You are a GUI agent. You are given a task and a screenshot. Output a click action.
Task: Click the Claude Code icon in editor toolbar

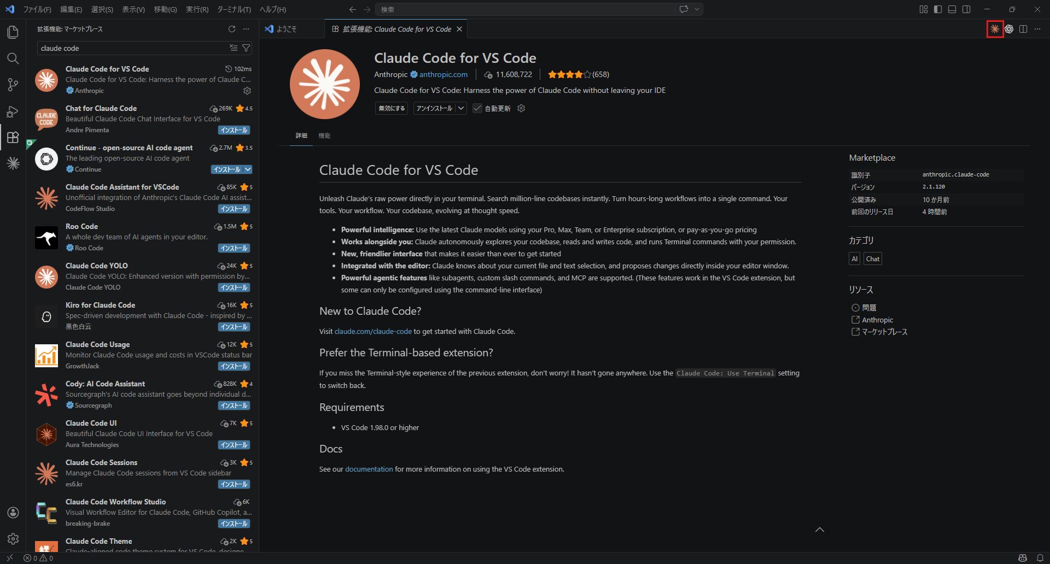pyautogui.click(x=994, y=29)
